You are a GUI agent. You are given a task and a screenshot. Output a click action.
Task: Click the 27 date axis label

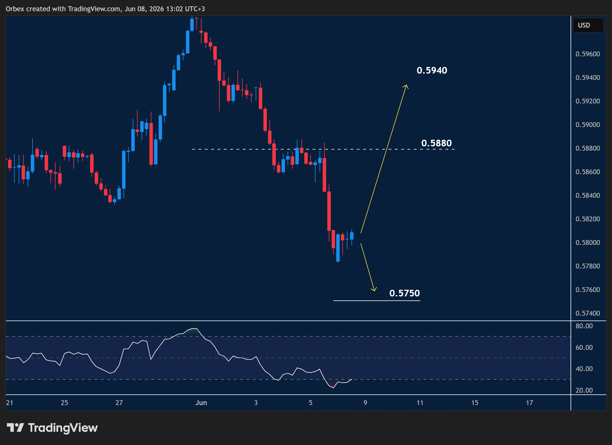click(x=119, y=403)
